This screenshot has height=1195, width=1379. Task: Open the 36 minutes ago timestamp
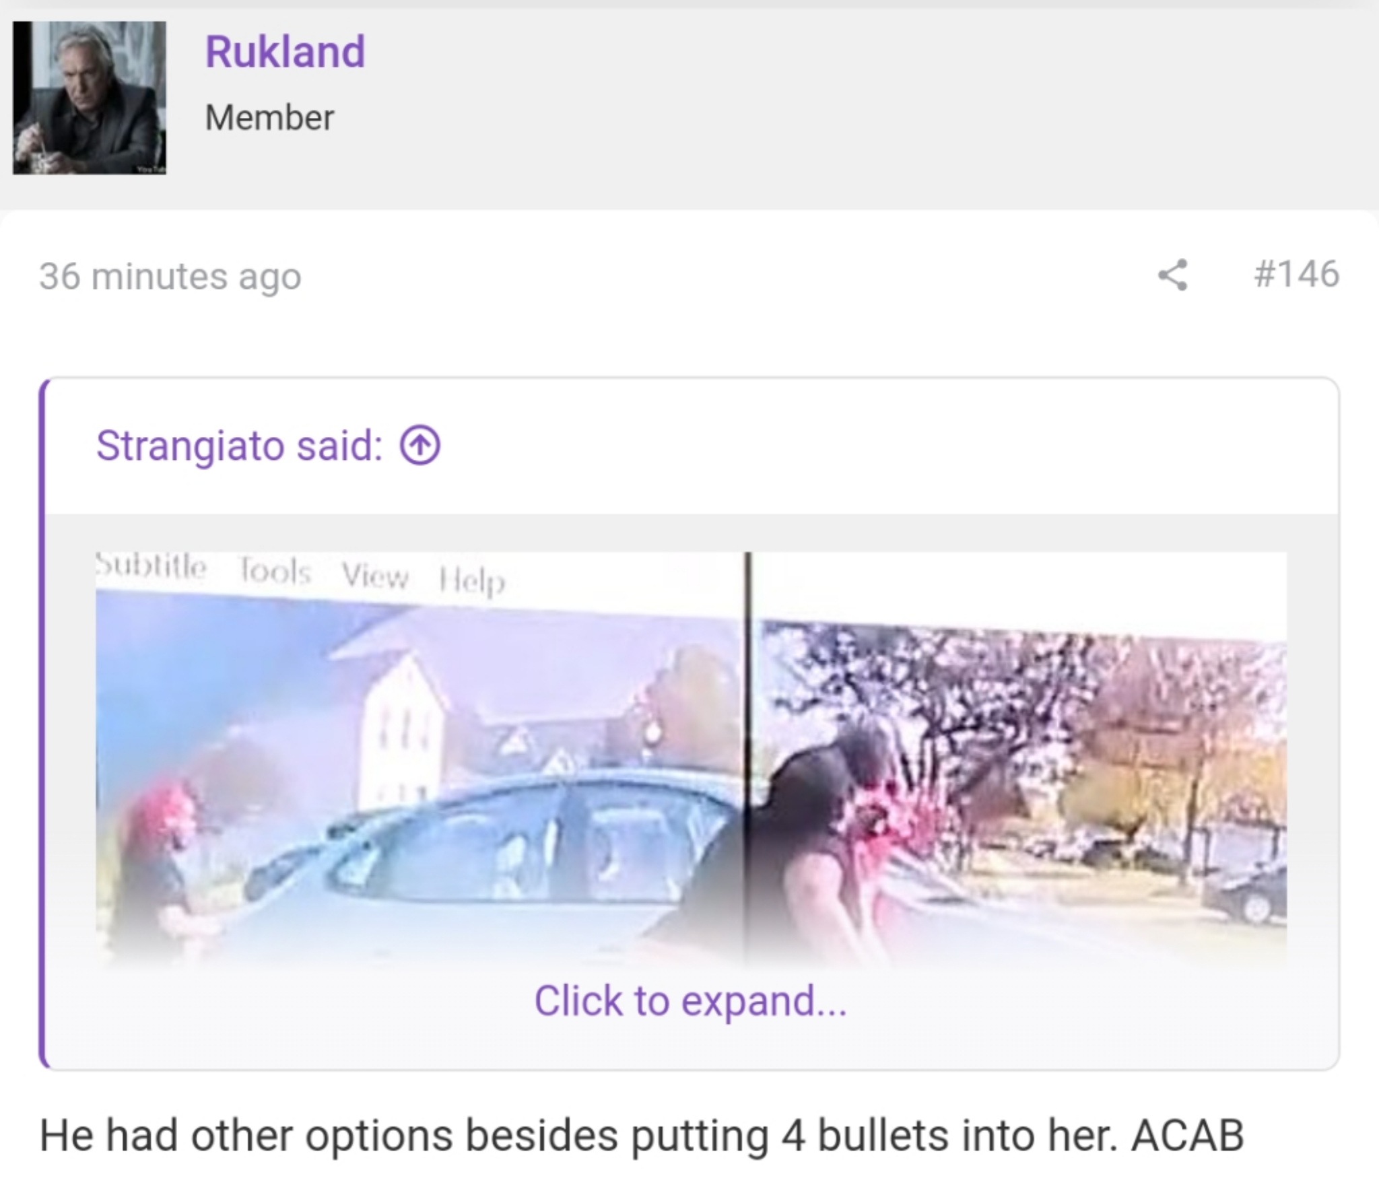[170, 276]
